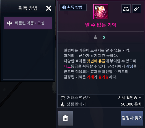Click the item name 알 수 없는 기억

pyautogui.click(x=101, y=25)
